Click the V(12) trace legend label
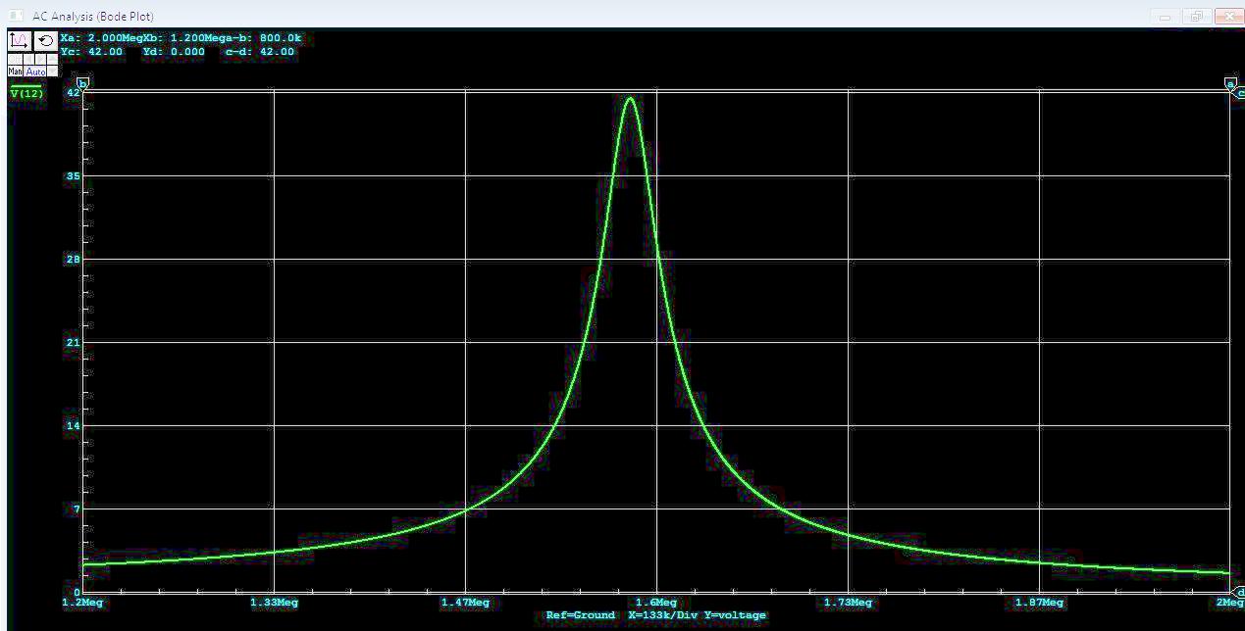 point(26,93)
